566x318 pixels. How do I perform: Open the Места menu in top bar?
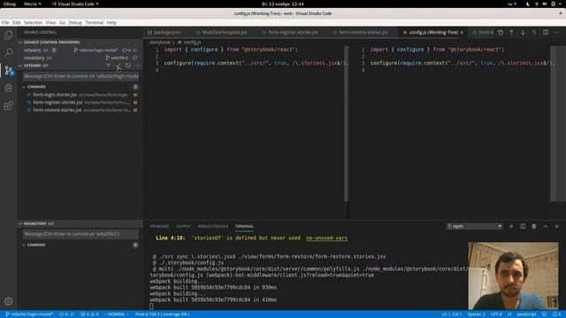(32, 4)
